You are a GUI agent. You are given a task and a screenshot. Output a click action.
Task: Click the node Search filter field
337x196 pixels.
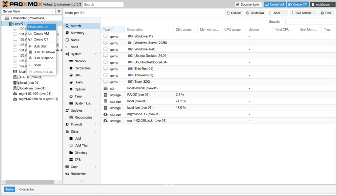coord(309,22)
